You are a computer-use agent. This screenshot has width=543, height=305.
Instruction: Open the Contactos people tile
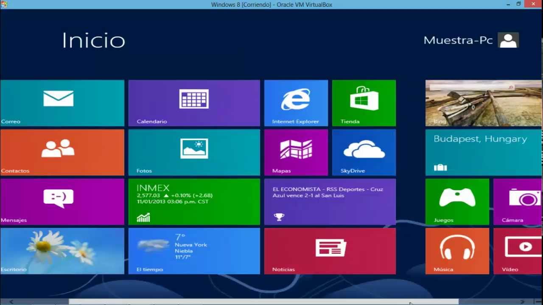tap(62, 152)
